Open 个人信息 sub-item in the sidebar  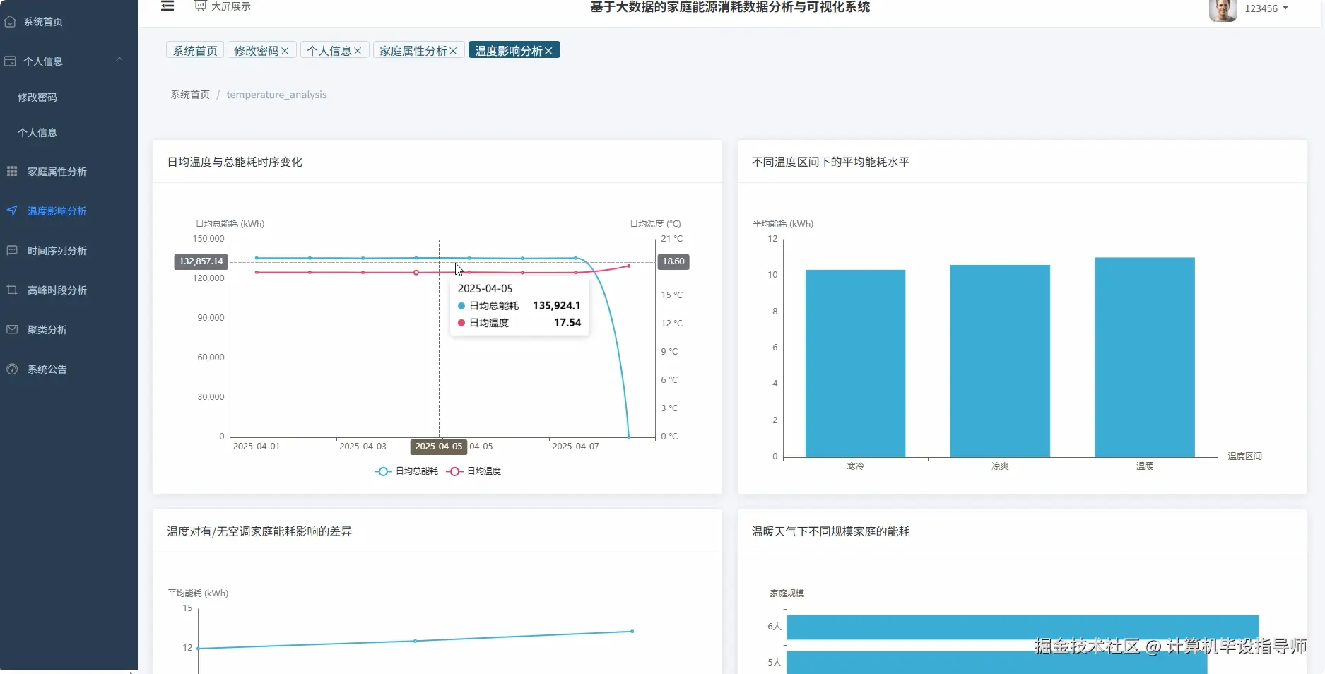point(37,133)
